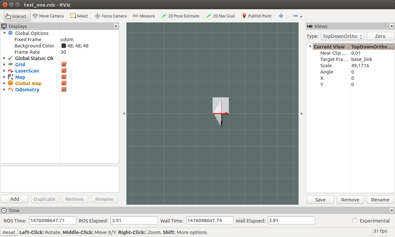Click the minus remove-tool icon
Viewport: 395px width, 237px height.
[295, 16]
